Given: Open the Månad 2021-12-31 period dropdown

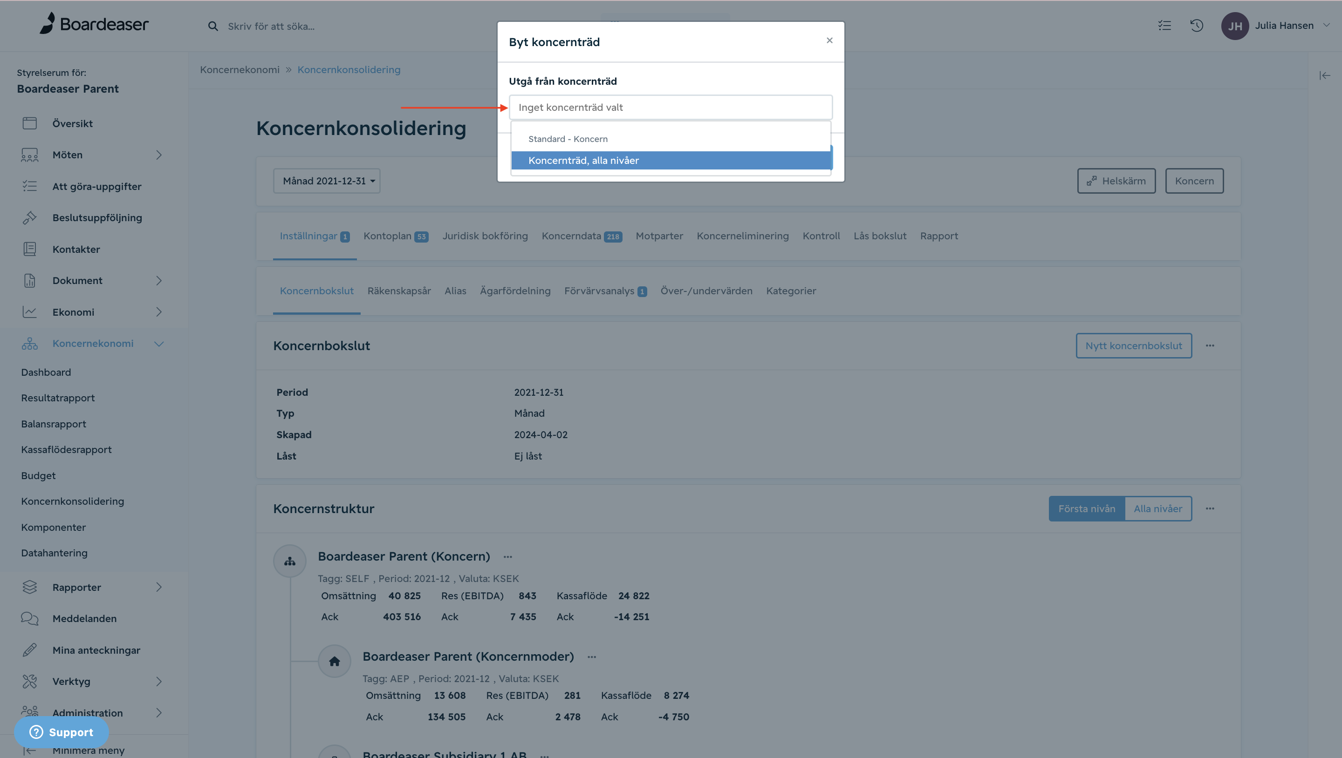Looking at the screenshot, I should pos(327,181).
